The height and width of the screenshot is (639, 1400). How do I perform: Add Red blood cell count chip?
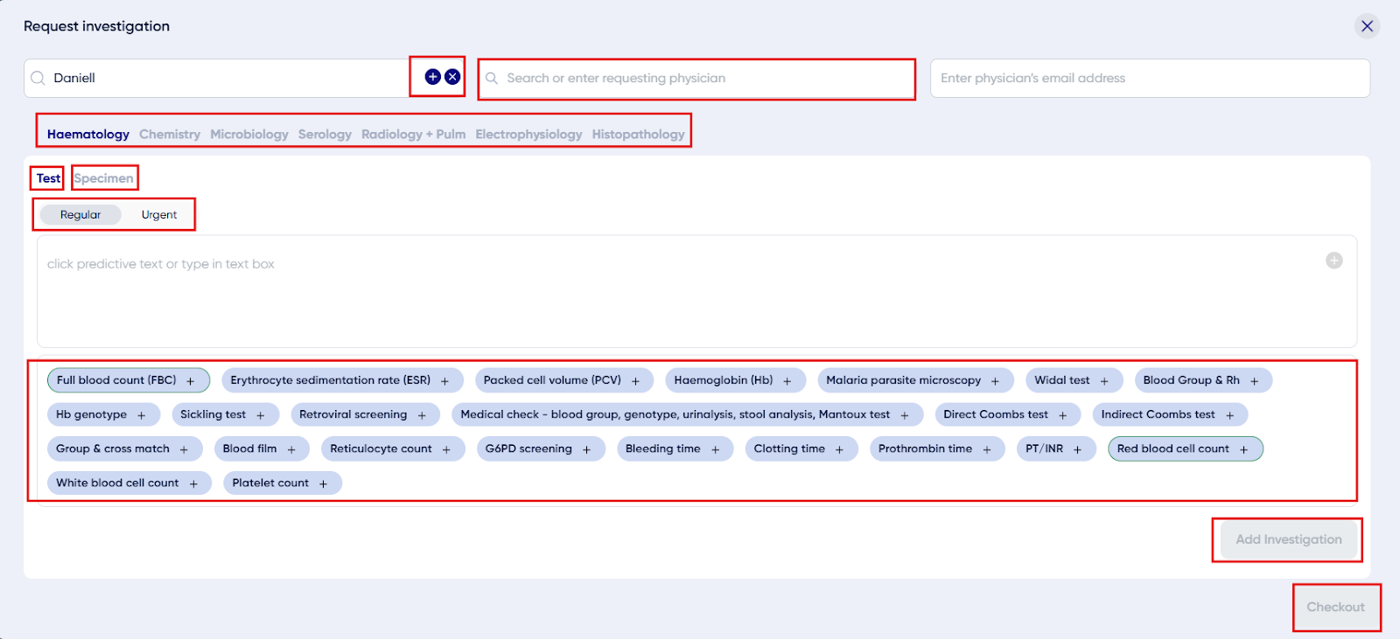pos(1186,449)
